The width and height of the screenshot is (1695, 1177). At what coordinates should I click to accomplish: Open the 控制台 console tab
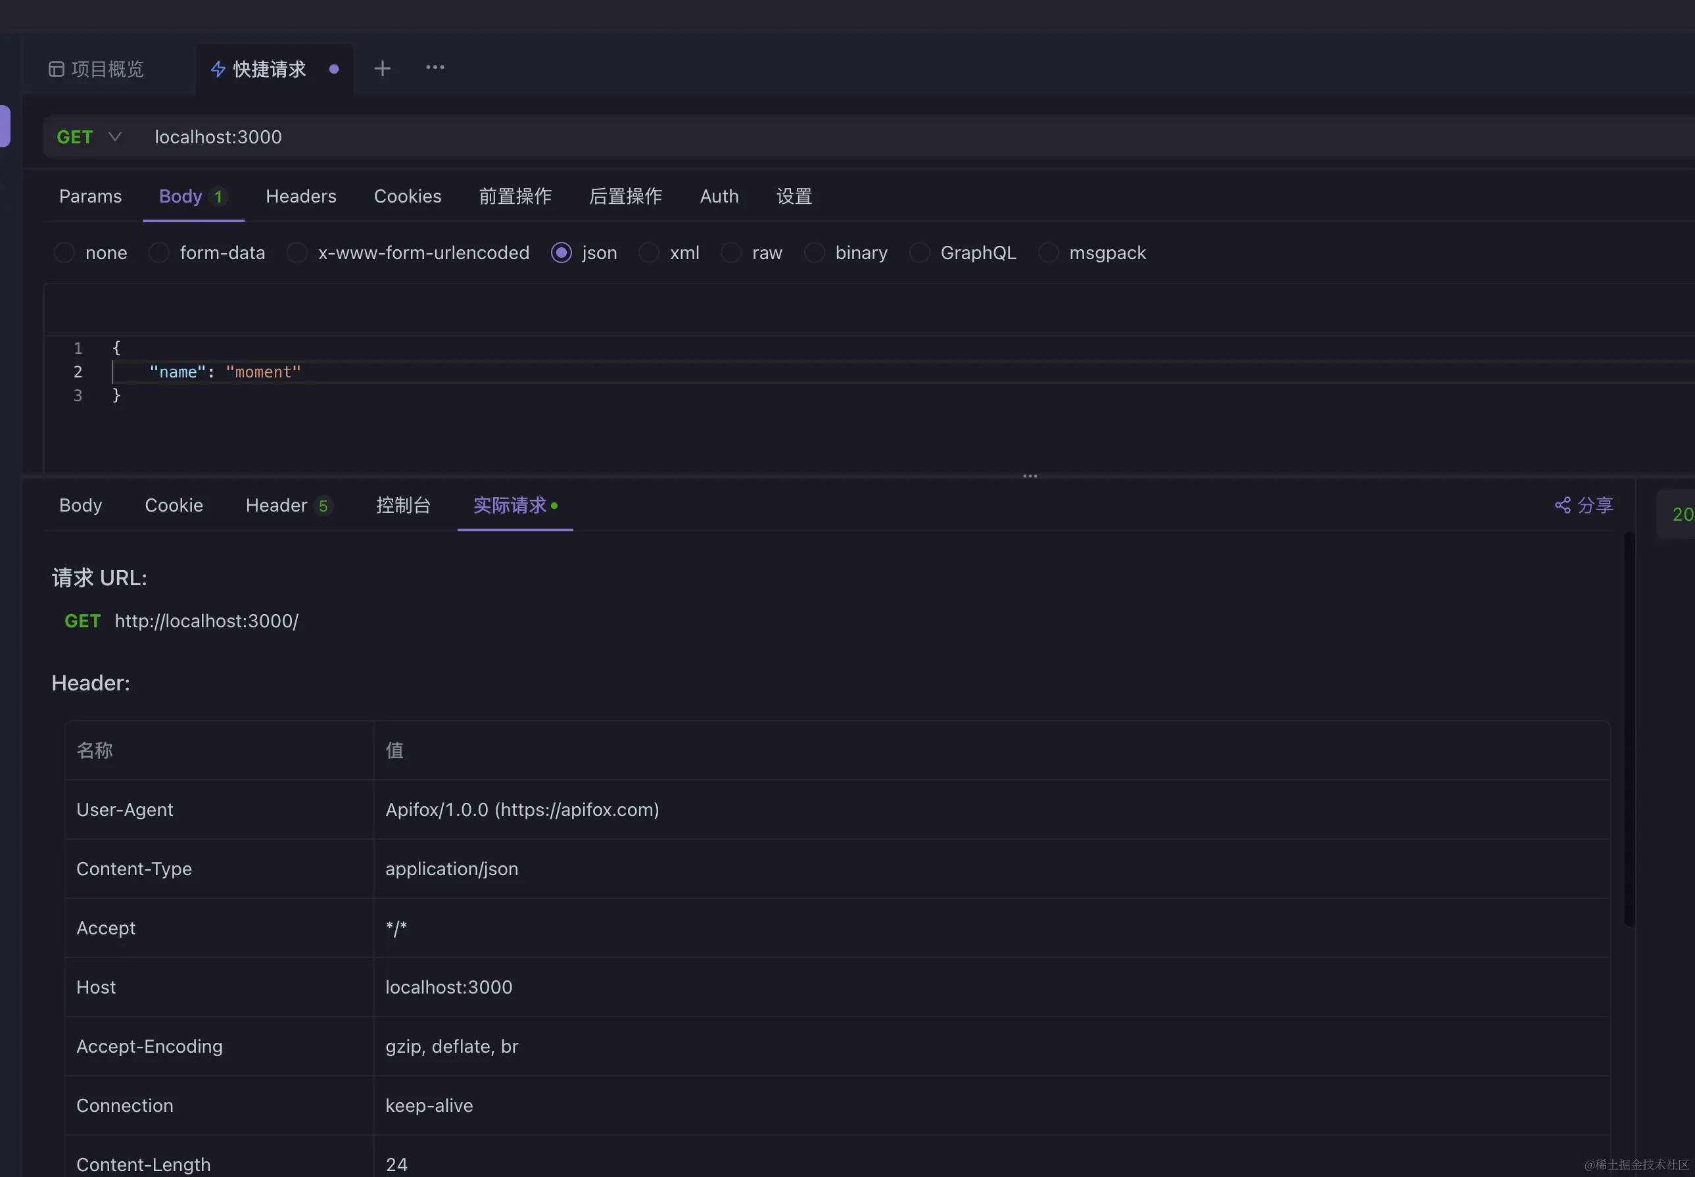point(403,505)
